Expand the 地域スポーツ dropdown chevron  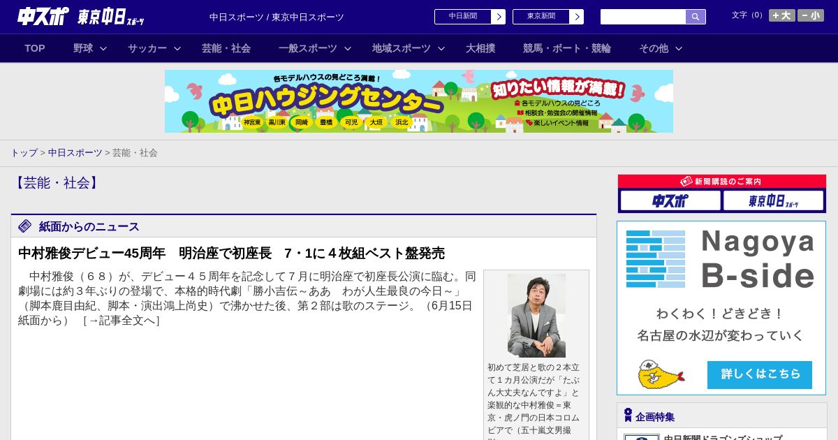[x=441, y=48]
